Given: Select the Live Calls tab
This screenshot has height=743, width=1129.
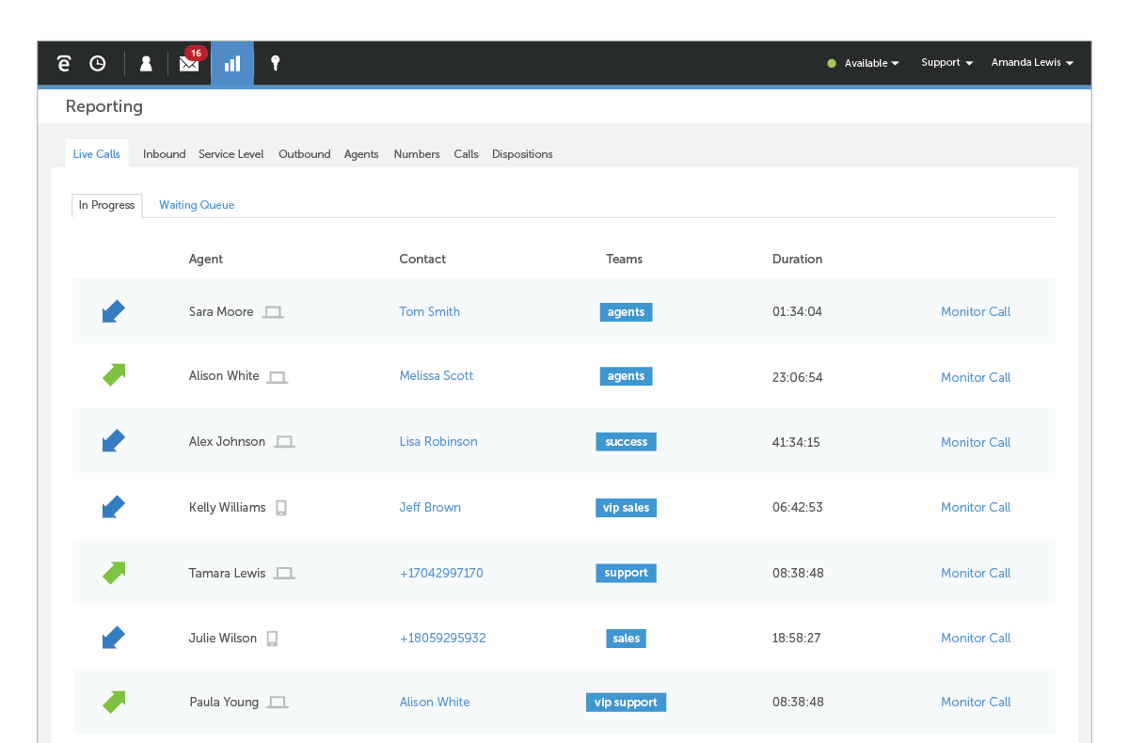Looking at the screenshot, I should tap(97, 154).
